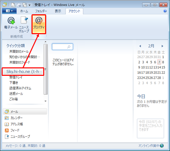The image size is (170, 151).
Task: Go to next month in calendar
Action: [162, 46]
